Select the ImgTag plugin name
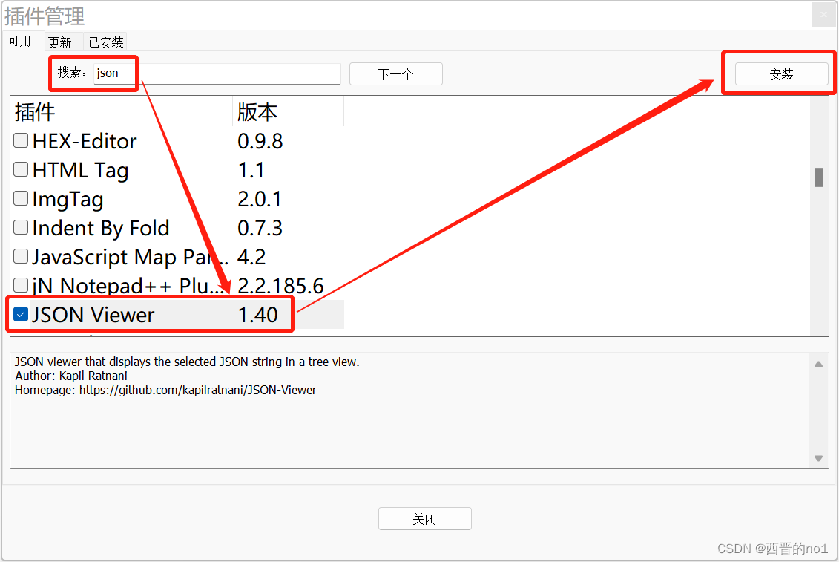Viewport: 839px width, 562px height. [68, 199]
